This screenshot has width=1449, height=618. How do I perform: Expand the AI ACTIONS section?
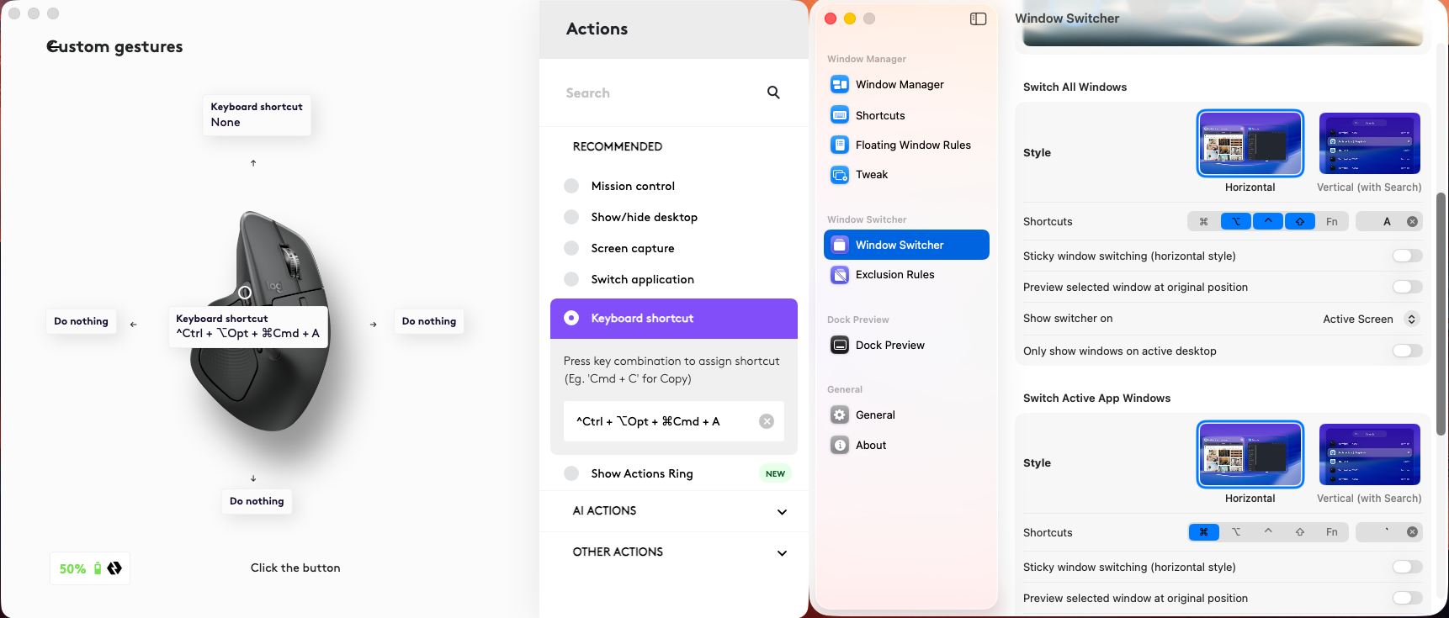pos(782,511)
